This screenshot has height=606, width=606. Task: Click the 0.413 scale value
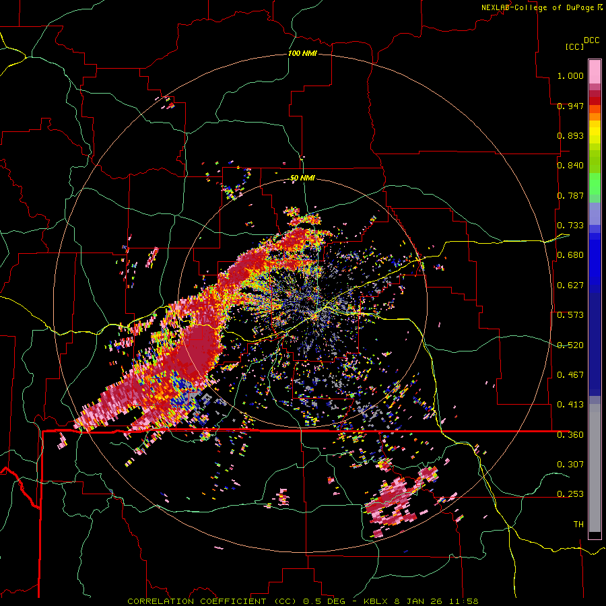click(x=570, y=405)
